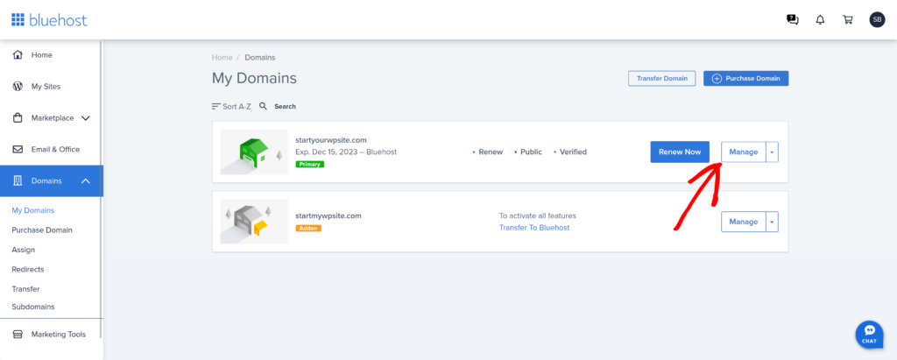Select Redirects under Domains
Screen dimensions: 897x360
coord(28,269)
